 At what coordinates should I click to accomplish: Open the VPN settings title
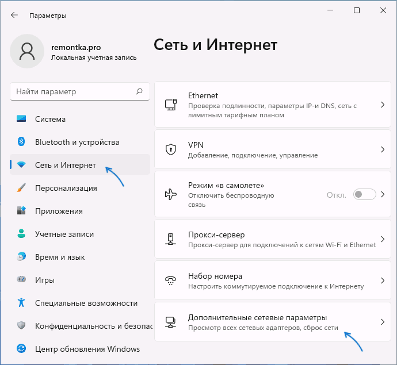pyautogui.click(x=196, y=145)
